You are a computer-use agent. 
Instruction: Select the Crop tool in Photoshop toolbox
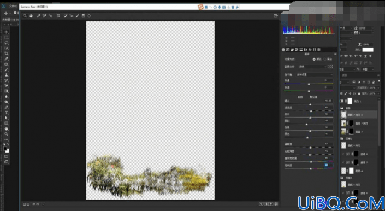[x=7, y=54]
